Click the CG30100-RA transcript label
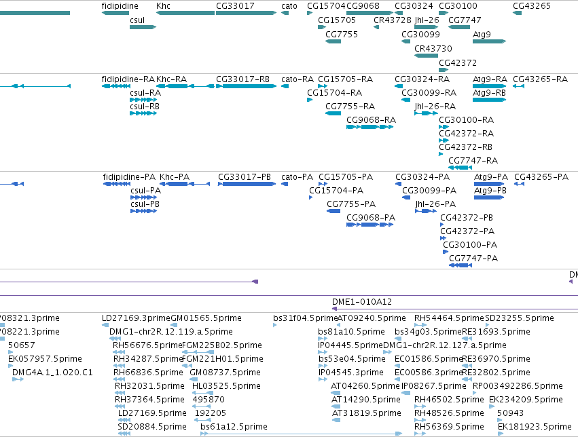This screenshot has height=437, width=578. tap(466, 120)
